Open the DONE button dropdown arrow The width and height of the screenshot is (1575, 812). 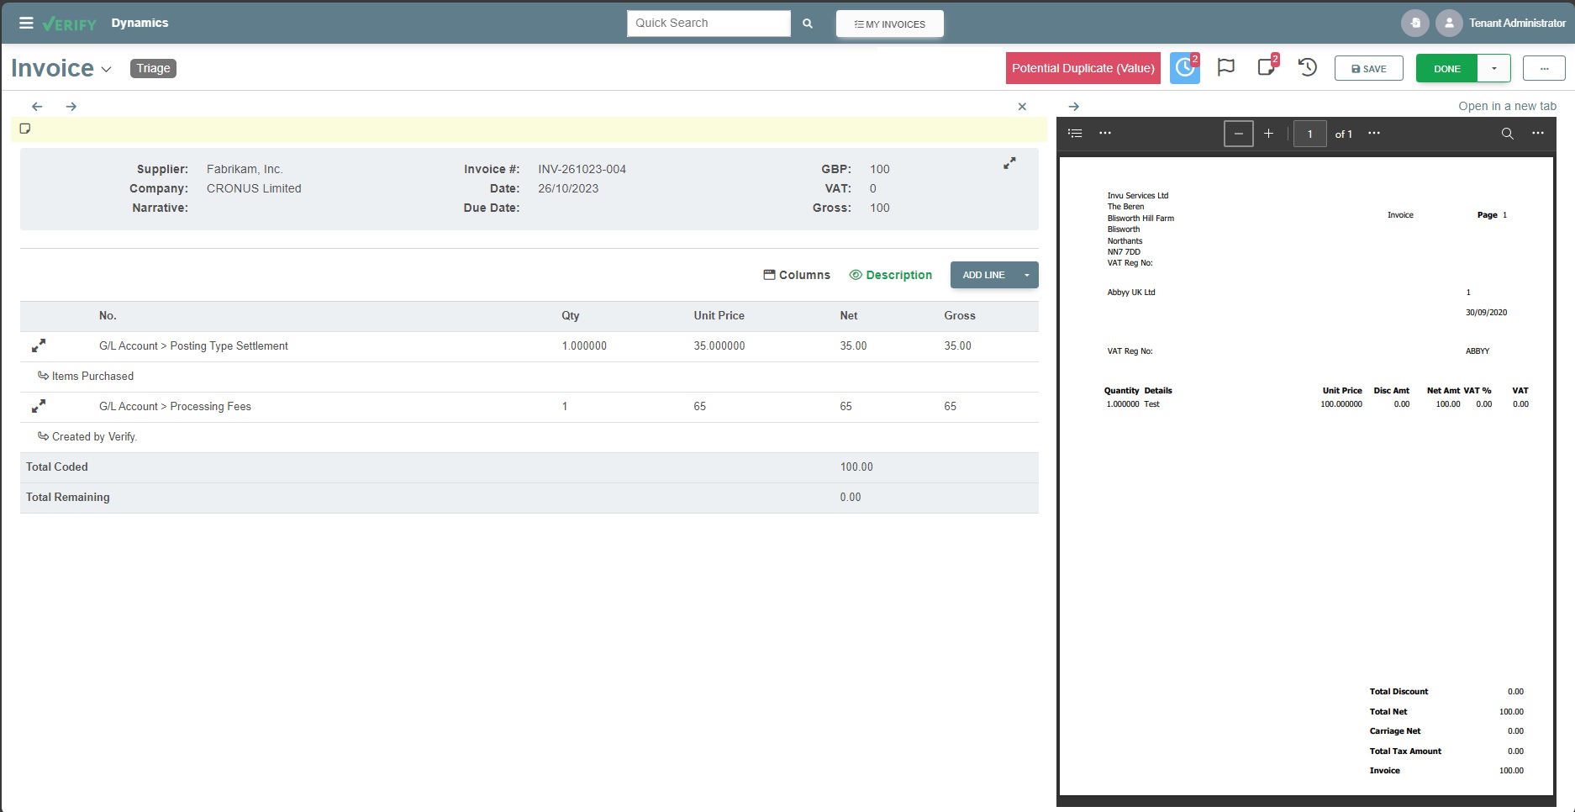click(1493, 68)
